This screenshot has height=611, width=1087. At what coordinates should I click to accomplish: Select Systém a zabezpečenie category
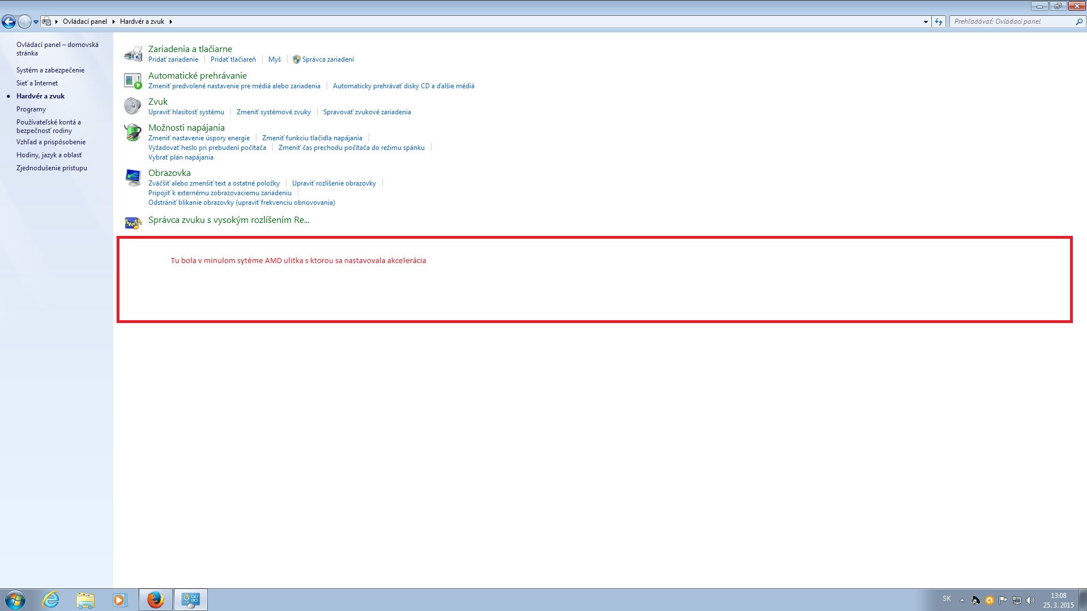pos(50,70)
